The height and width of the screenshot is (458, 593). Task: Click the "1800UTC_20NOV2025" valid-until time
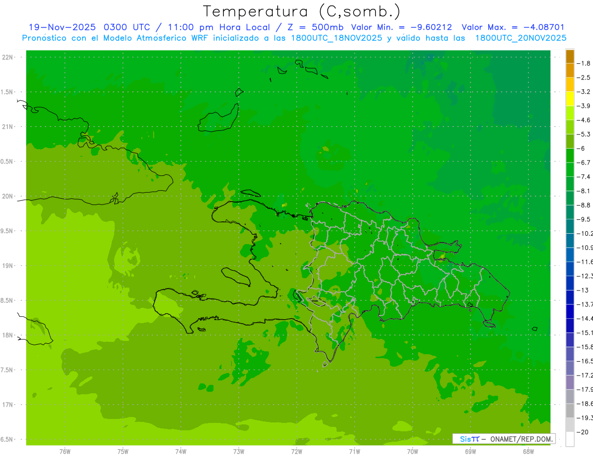point(520,38)
